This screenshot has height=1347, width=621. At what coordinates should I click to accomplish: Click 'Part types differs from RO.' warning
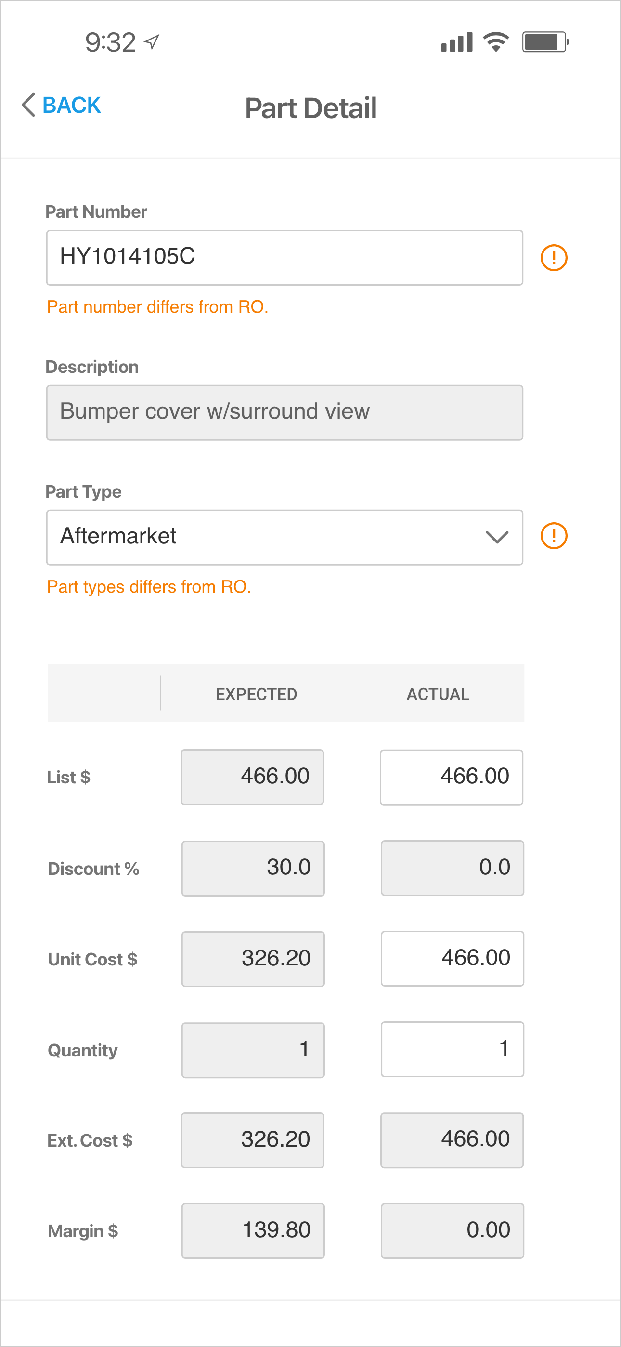pyautogui.click(x=149, y=587)
